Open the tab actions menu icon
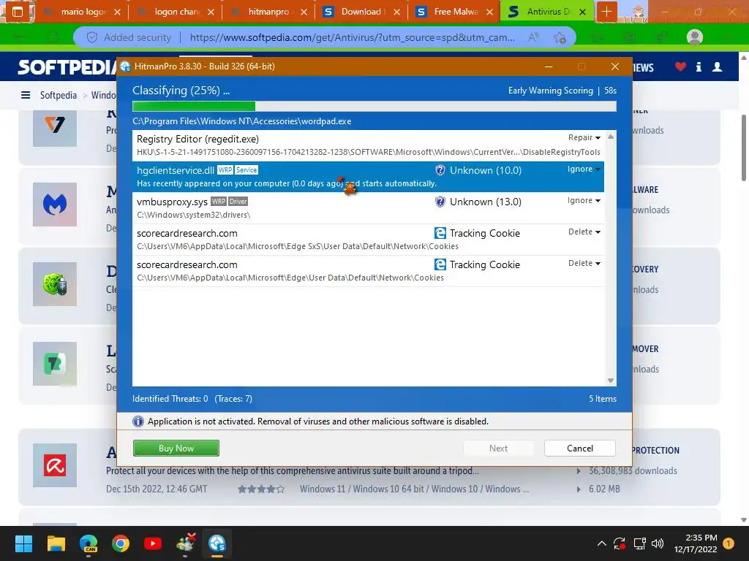 (x=18, y=12)
